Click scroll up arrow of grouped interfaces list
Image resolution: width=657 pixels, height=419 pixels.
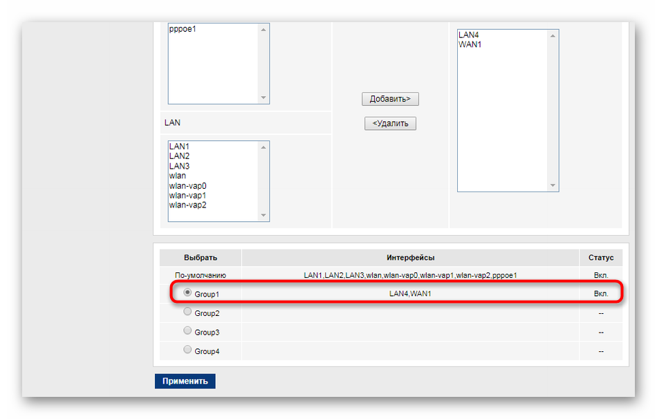point(553,36)
